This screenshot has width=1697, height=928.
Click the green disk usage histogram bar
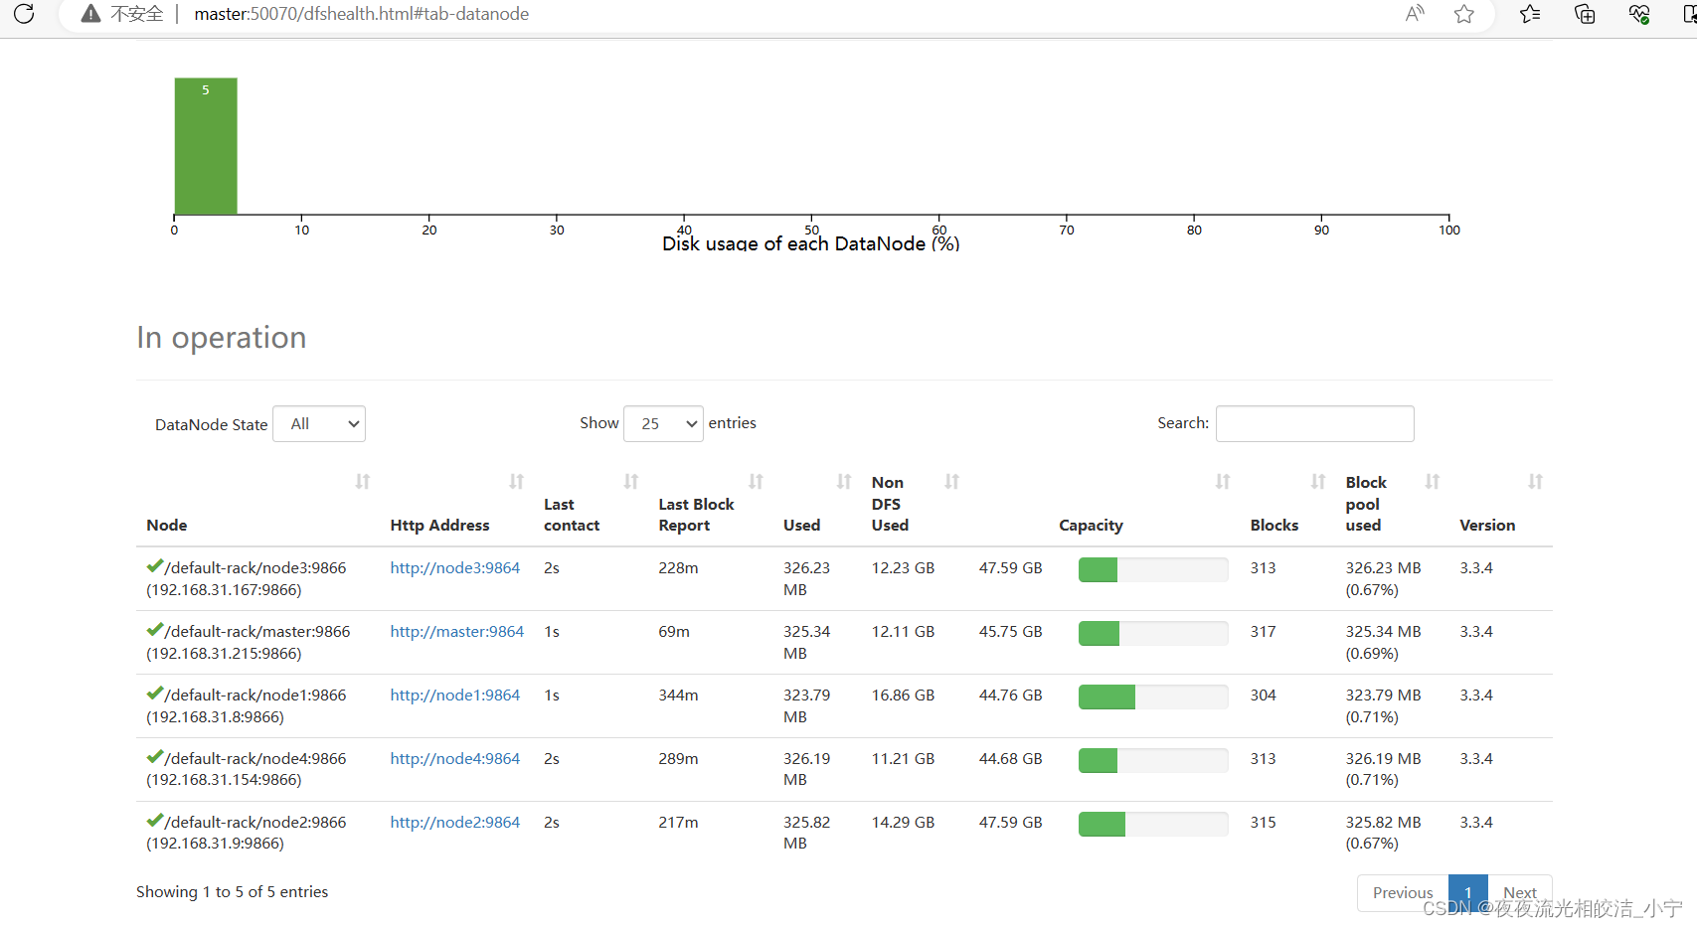point(206,146)
